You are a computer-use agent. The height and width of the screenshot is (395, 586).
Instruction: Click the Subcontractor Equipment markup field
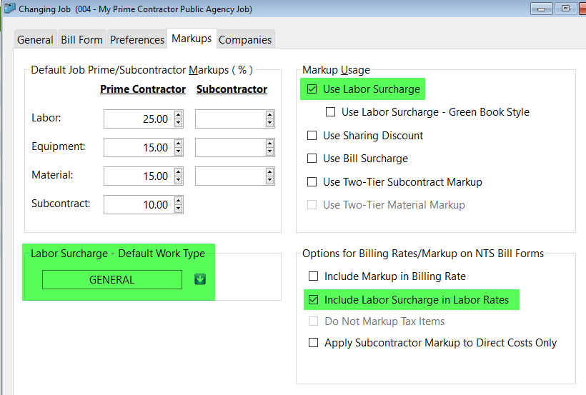click(231, 148)
